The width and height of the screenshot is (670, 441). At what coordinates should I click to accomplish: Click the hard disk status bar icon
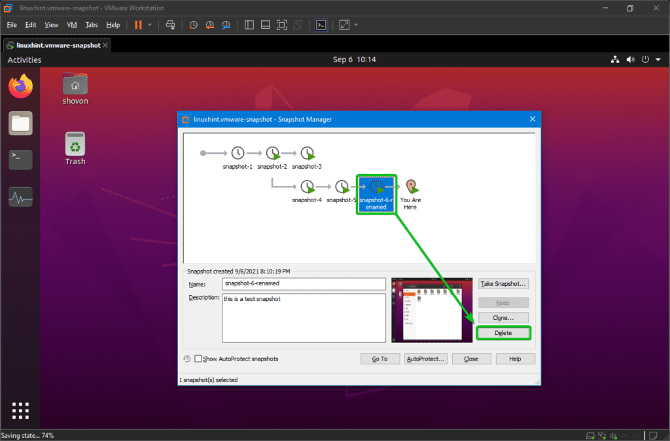[x=591, y=436]
